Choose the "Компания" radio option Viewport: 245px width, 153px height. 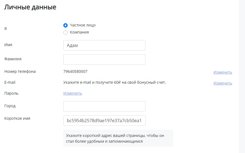coord(65,32)
